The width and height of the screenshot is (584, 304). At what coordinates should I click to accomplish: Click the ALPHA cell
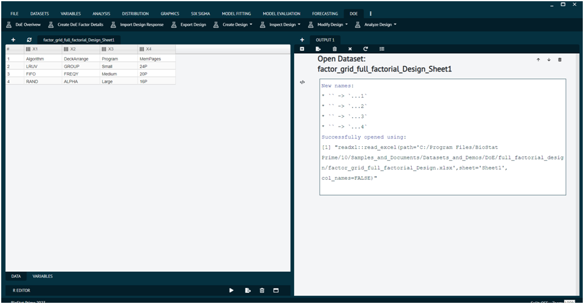[81, 82]
